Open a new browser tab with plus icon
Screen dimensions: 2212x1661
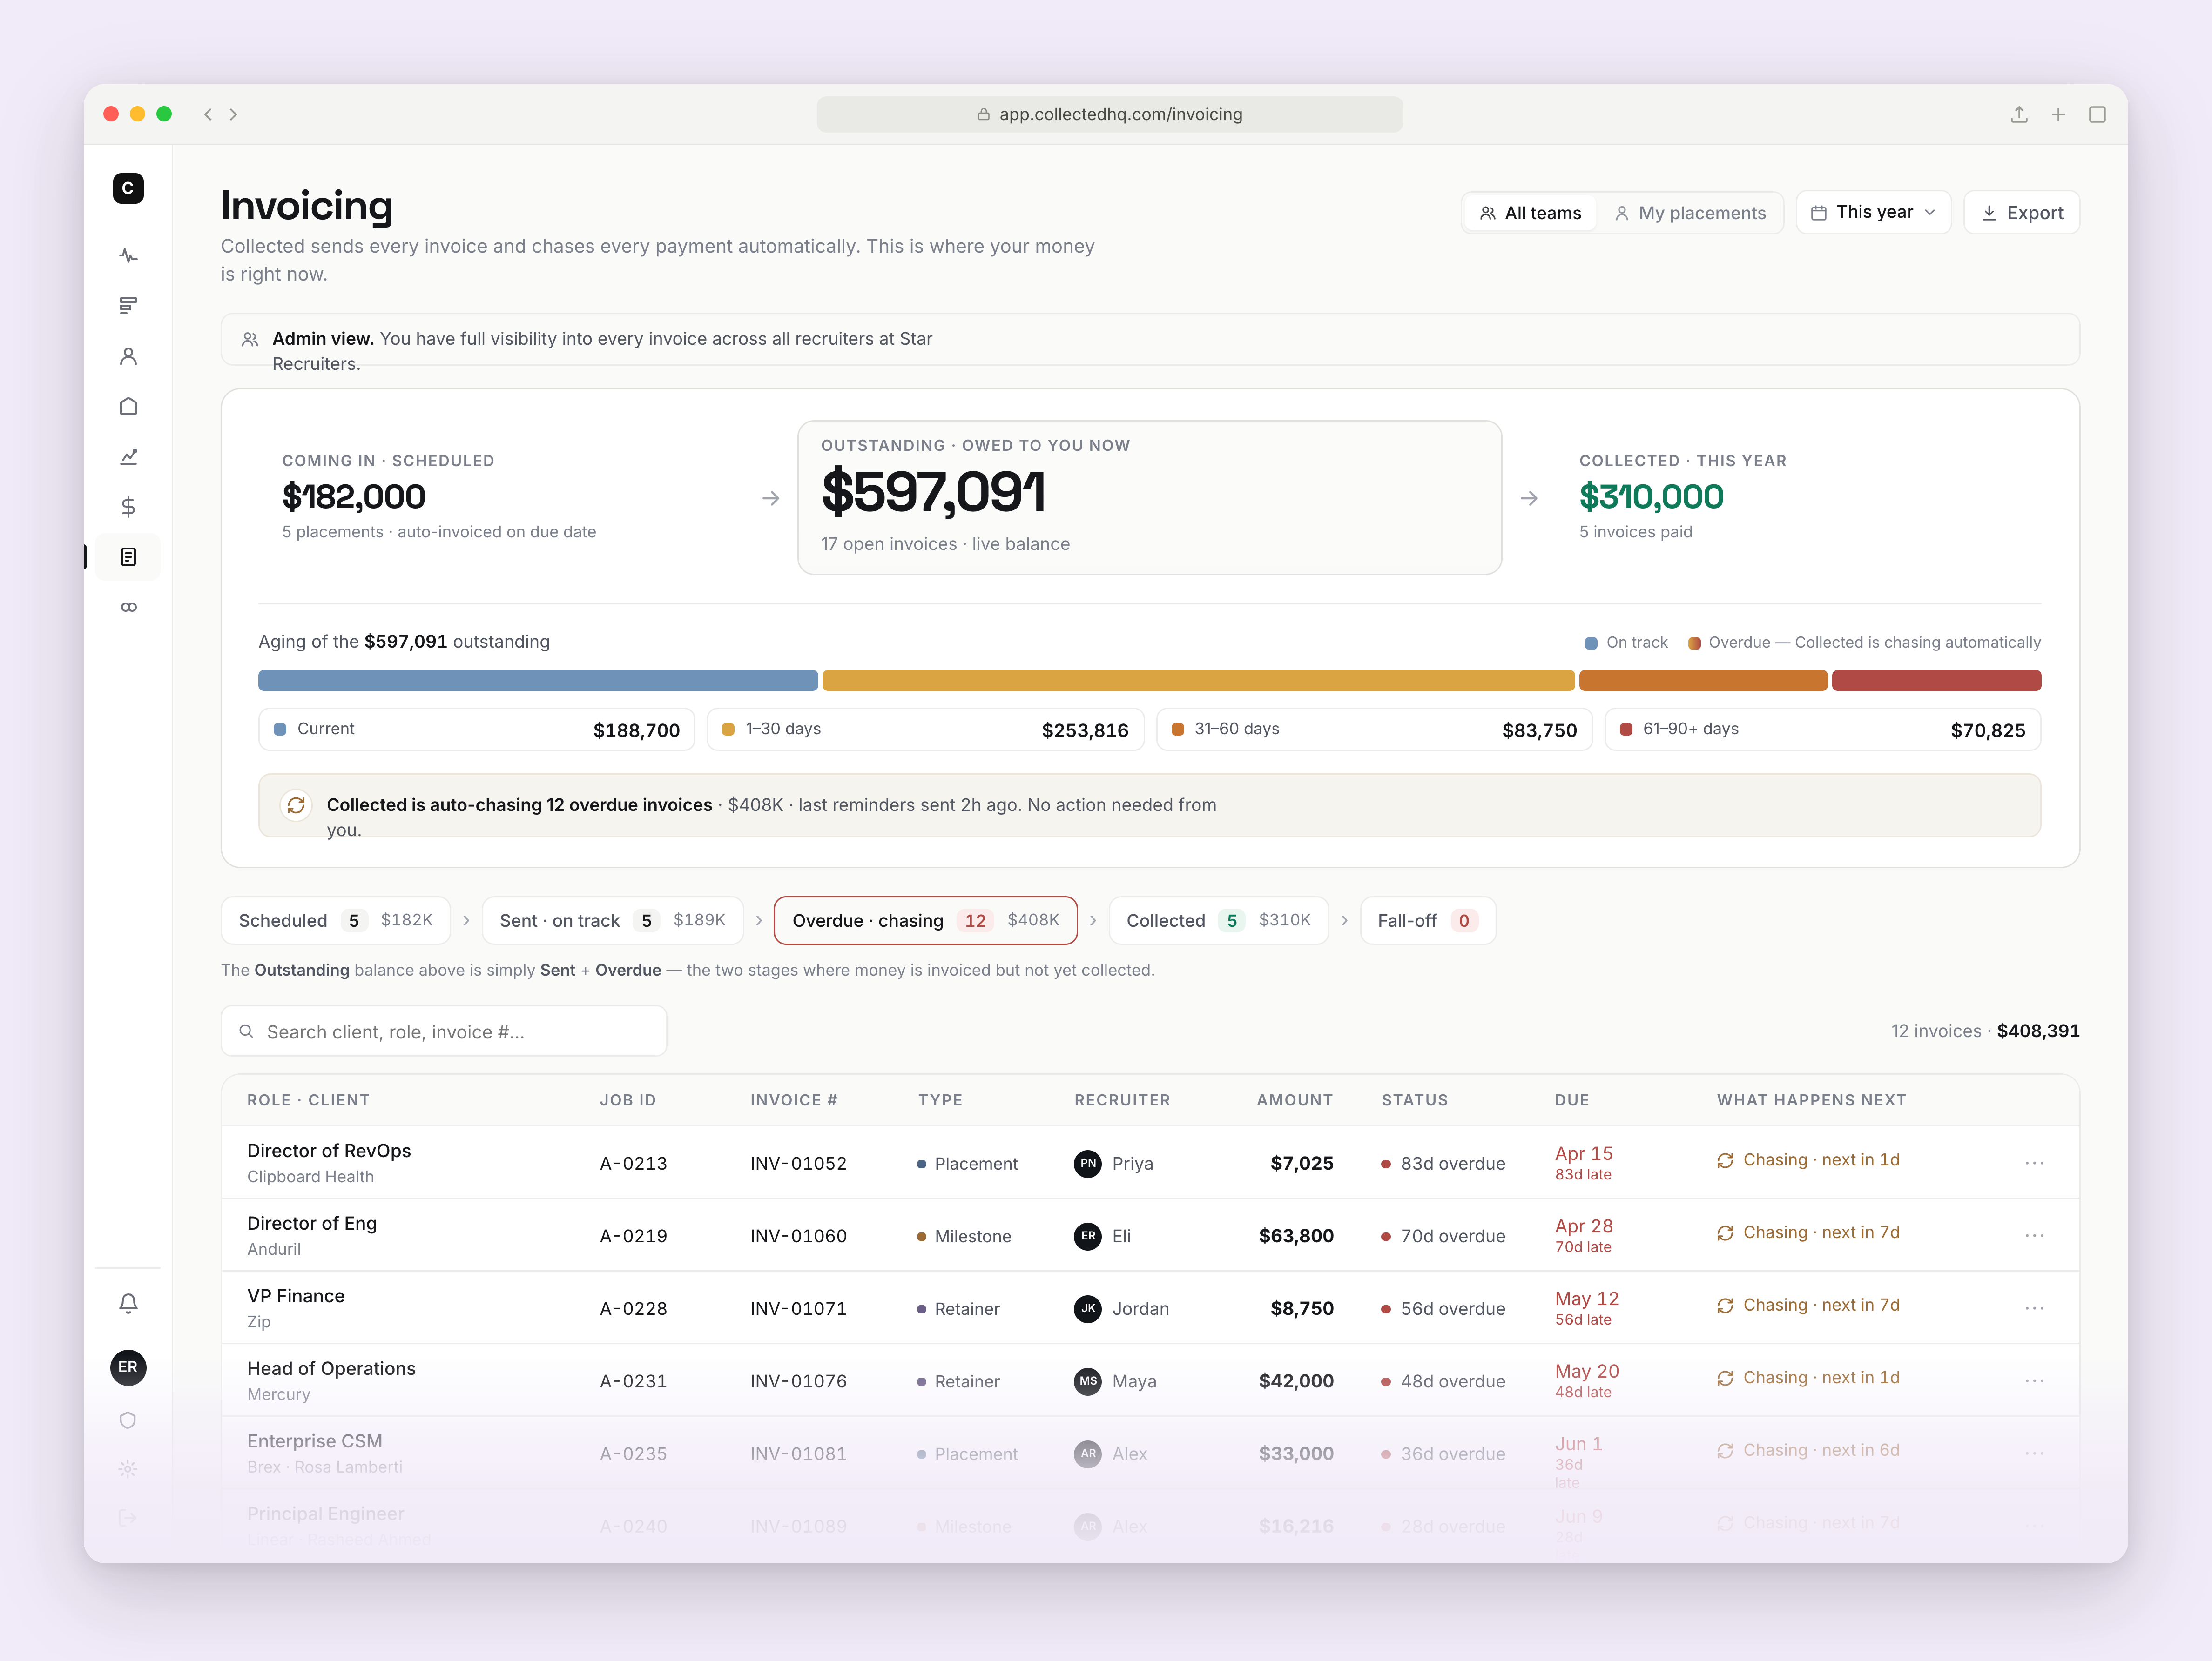[x=2058, y=114]
